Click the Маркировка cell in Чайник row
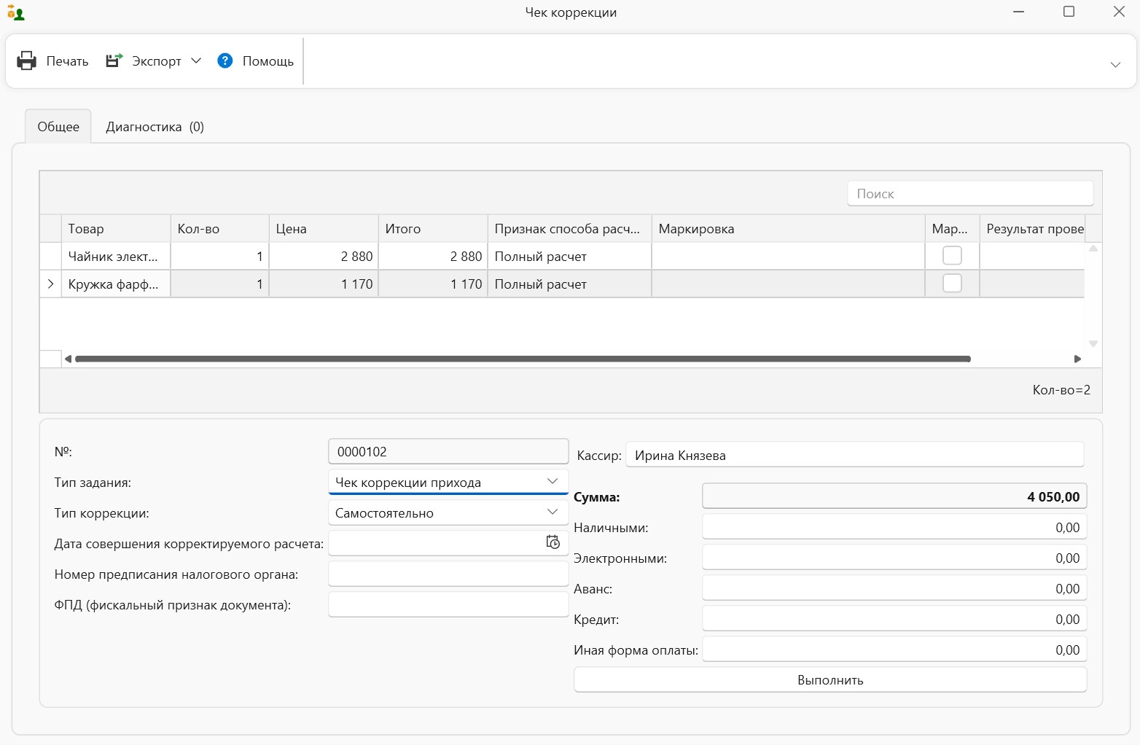1140x745 pixels. (x=788, y=256)
